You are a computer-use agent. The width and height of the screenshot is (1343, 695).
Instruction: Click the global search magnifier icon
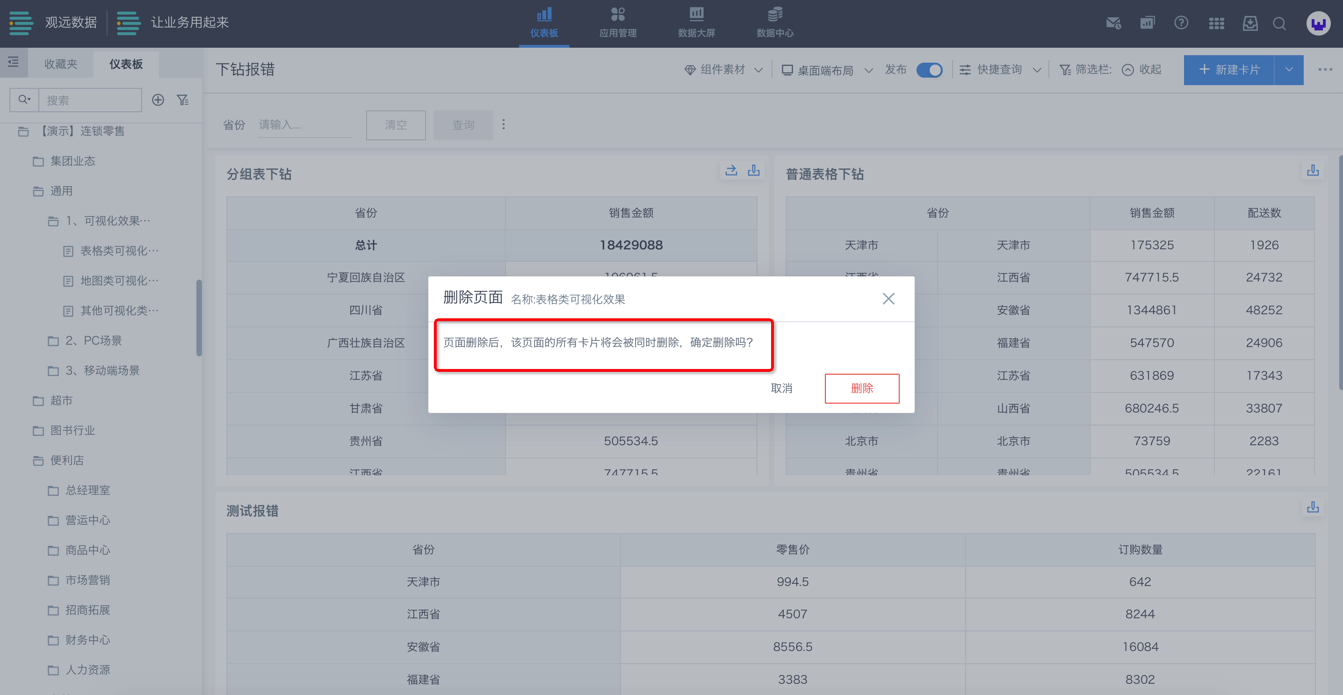pyautogui.click(x=1279, y=23)
